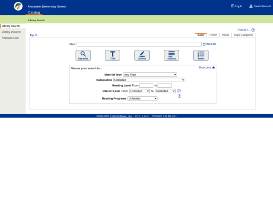This screenshot has height=218, width=273.
Task: Click the How do I... link
Action: [244, 30]
